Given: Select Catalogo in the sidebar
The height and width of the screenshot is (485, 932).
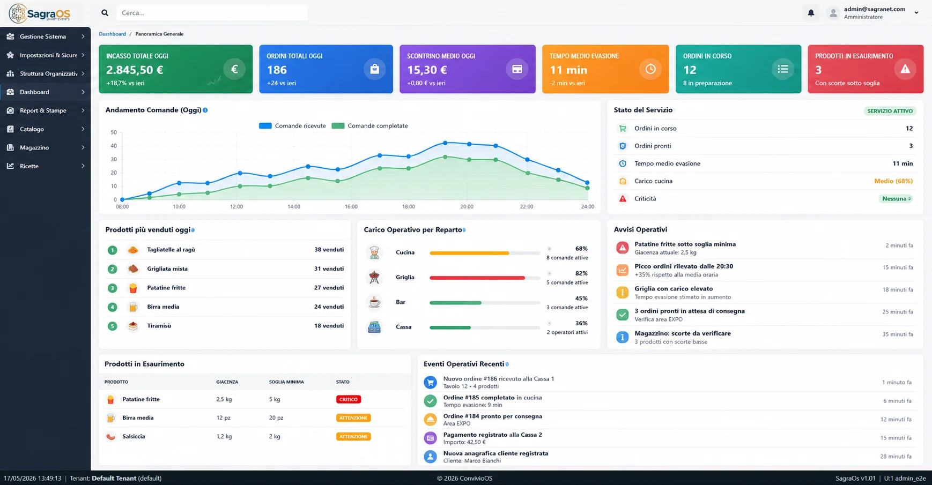Looking at the screenshot, I should (46, 129).
